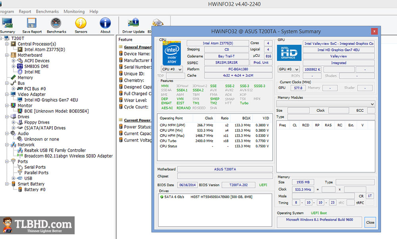Open the Monitoring menu

[x=74, y=12]
